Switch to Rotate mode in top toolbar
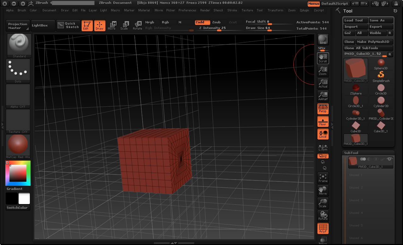The image size is (403, 245). (x=138, y=25)
